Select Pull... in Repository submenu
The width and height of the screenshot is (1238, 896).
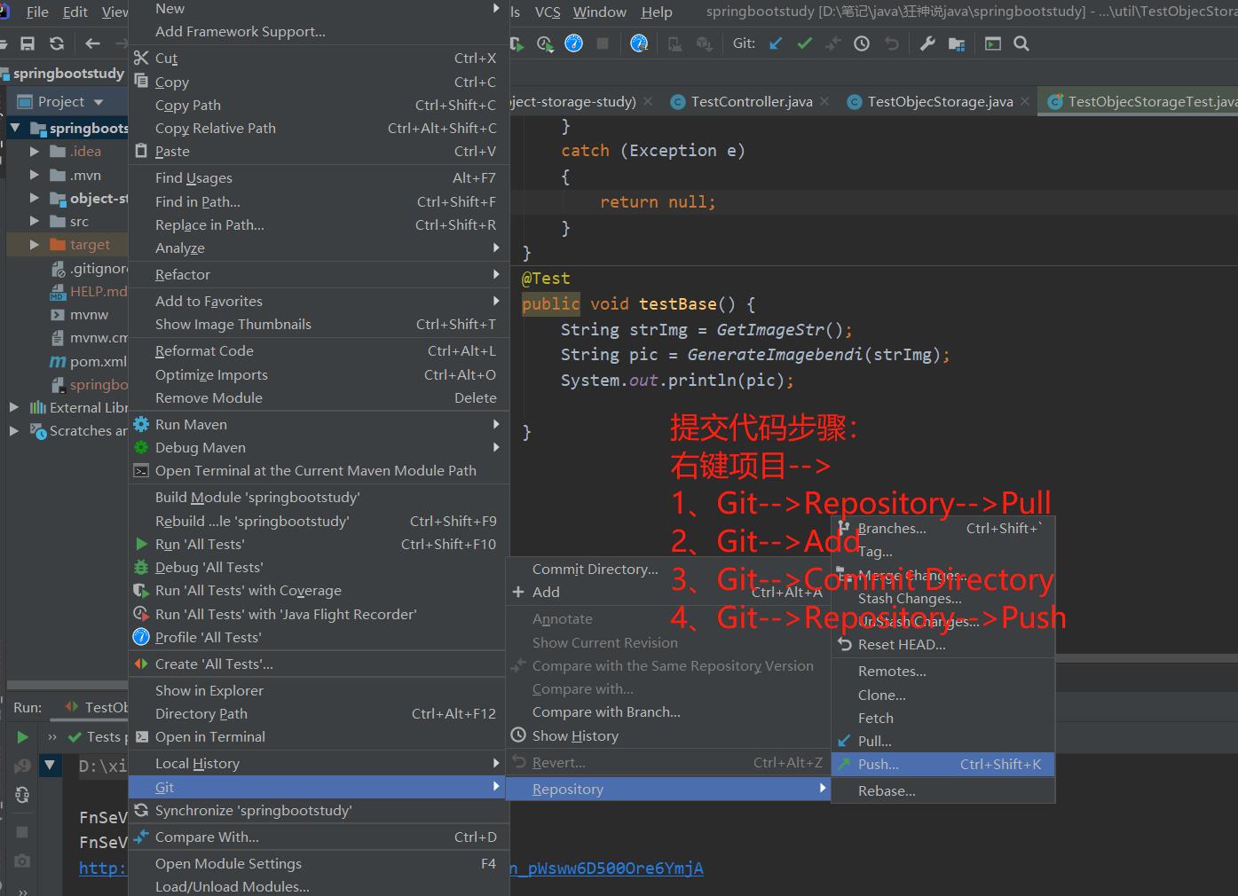click(942, 741)
